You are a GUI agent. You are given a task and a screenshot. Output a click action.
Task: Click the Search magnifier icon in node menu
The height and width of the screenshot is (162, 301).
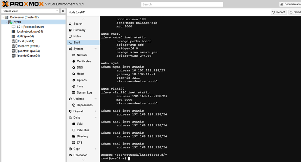[70, 24]
